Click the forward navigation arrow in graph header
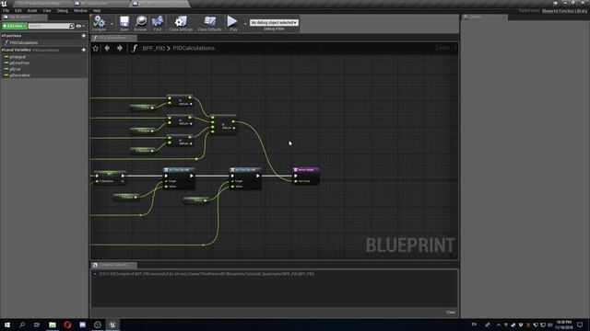 click(x=119, y=48)
